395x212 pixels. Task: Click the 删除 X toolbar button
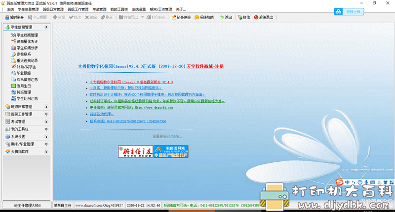tap(91, 17)
